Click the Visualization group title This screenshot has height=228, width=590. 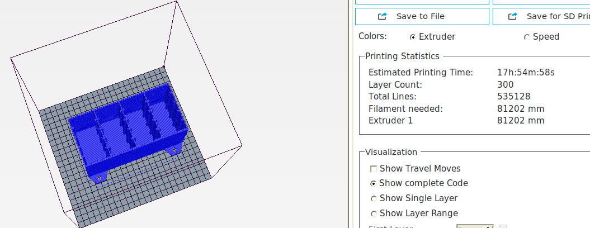click(391, 152)
